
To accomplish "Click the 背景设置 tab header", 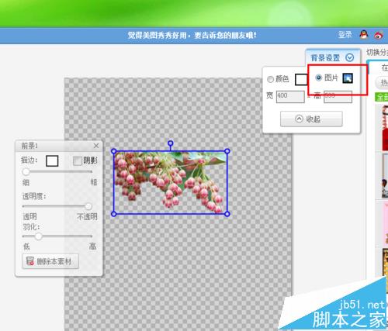I will (332, 57).
